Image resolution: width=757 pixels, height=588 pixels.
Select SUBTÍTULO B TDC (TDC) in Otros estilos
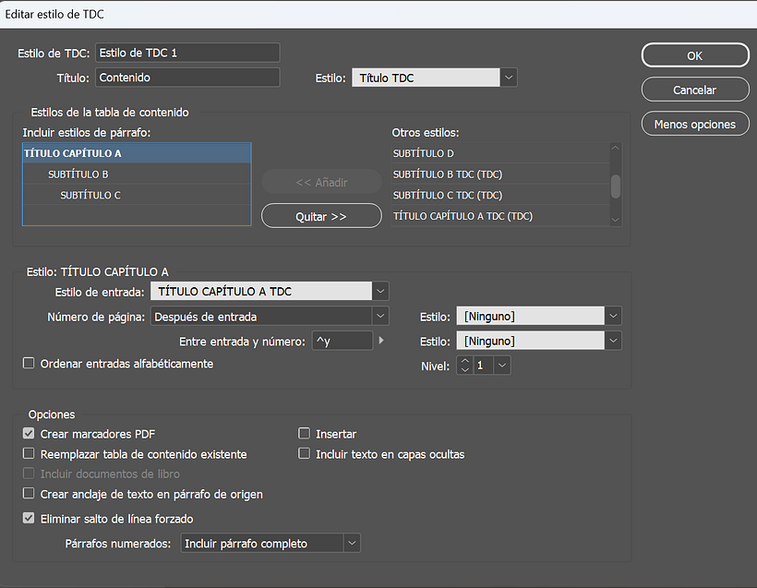500,174
